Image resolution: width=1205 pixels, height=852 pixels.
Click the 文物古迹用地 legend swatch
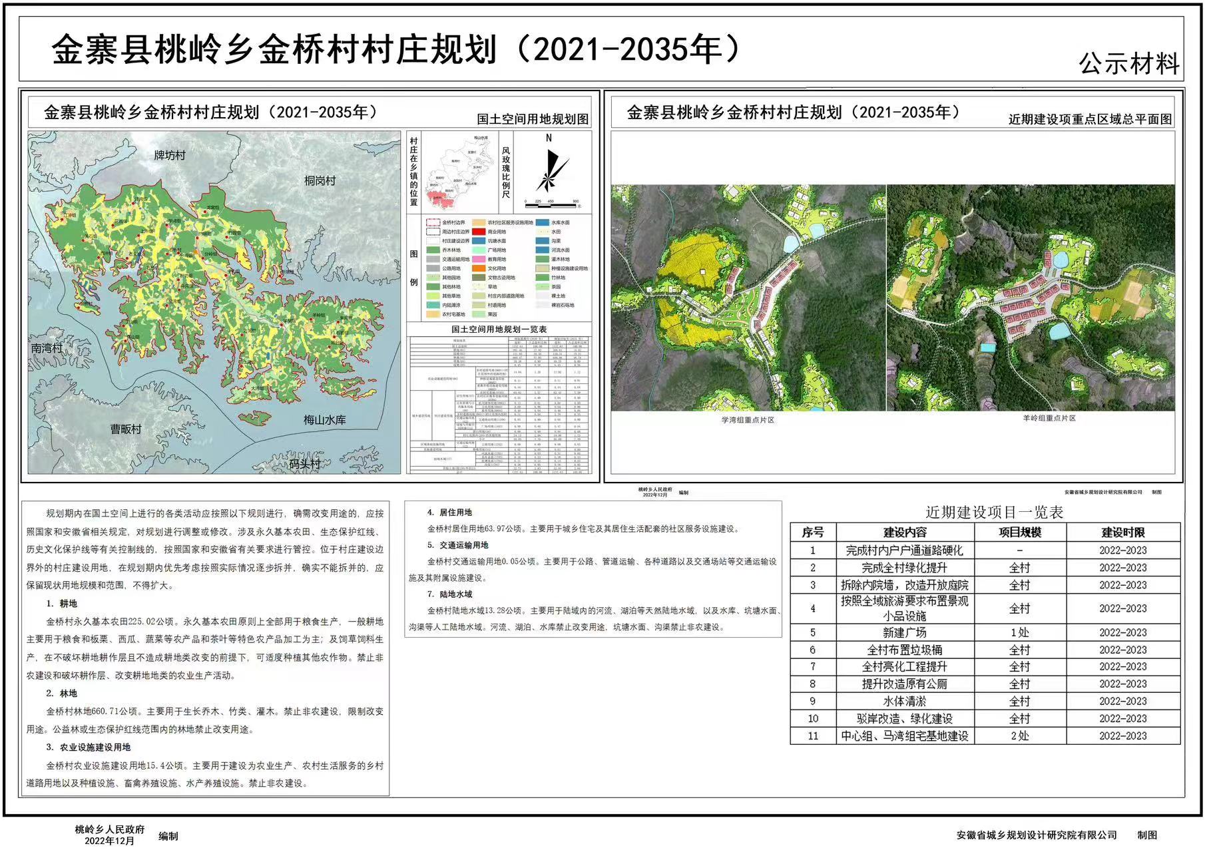pyautogui.click(x=479, y=278)
